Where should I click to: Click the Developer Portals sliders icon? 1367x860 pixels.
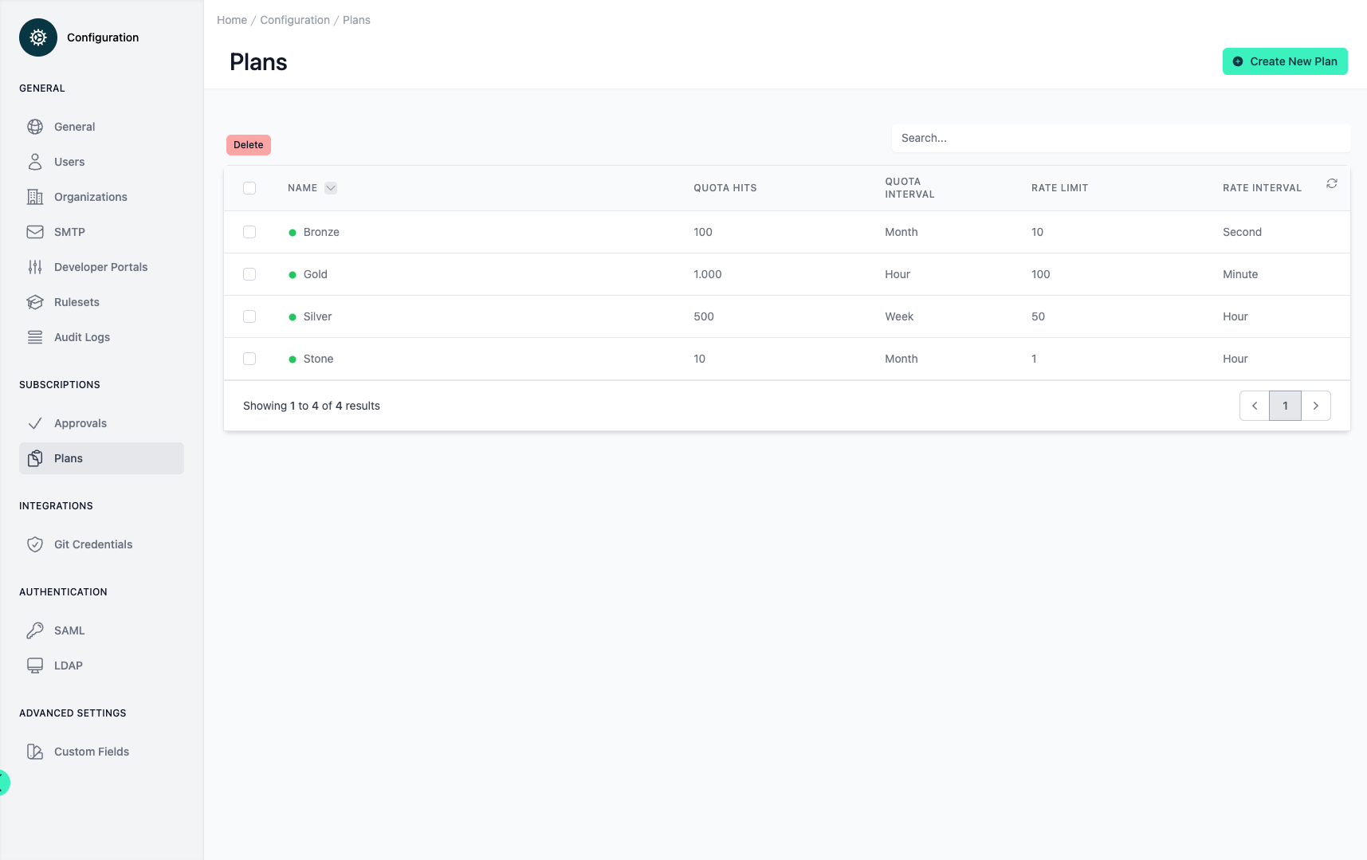click(x=35, y=267)
